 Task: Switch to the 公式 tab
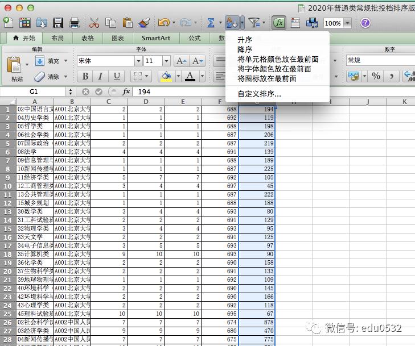coord(195,38)
